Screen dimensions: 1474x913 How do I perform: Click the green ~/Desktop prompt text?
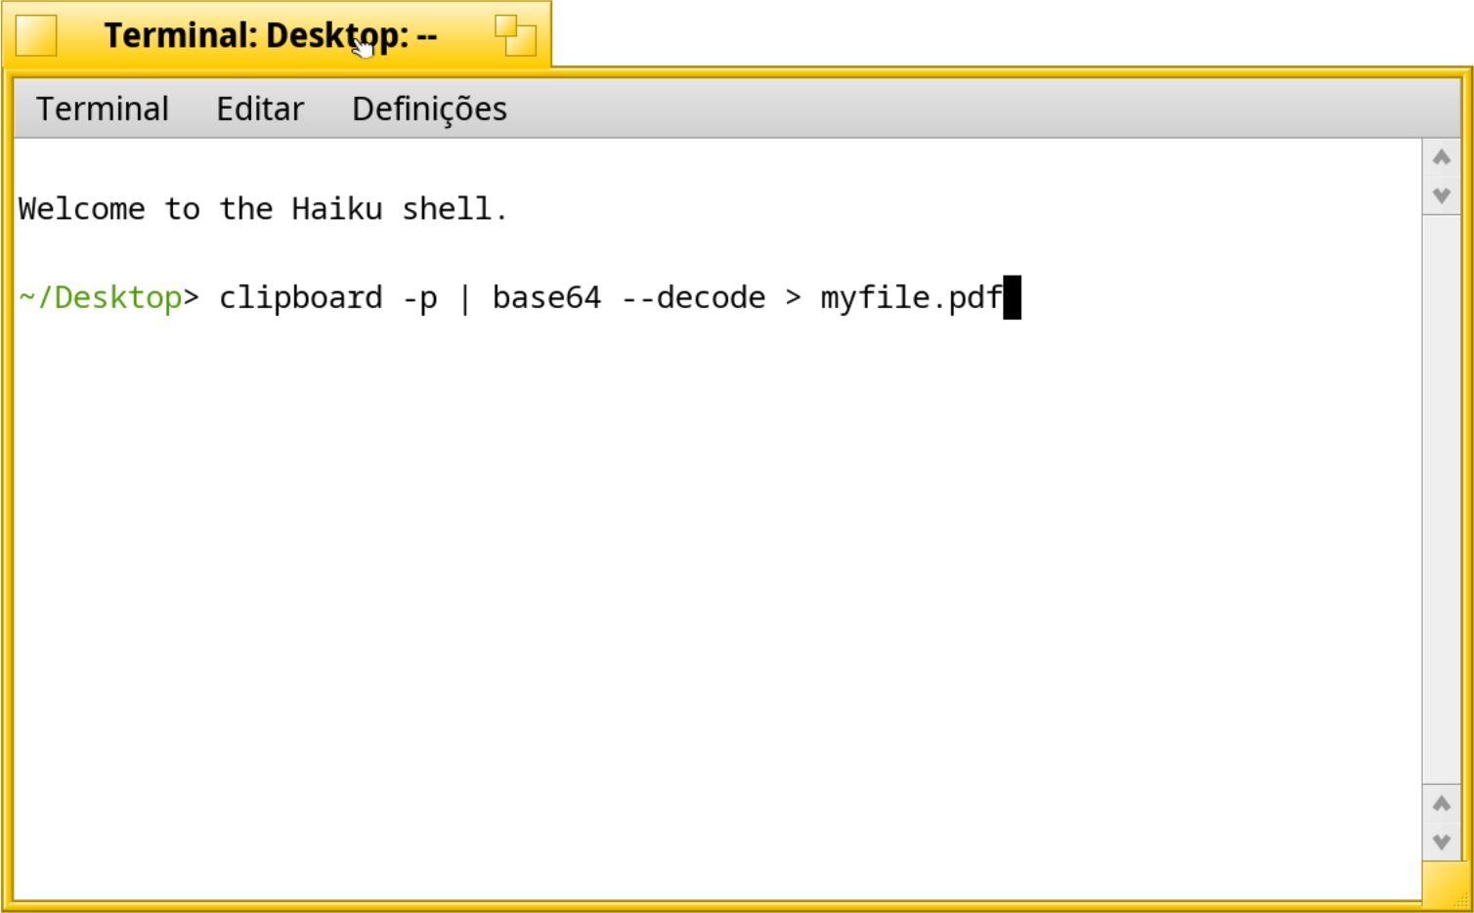tap(101, 297)
